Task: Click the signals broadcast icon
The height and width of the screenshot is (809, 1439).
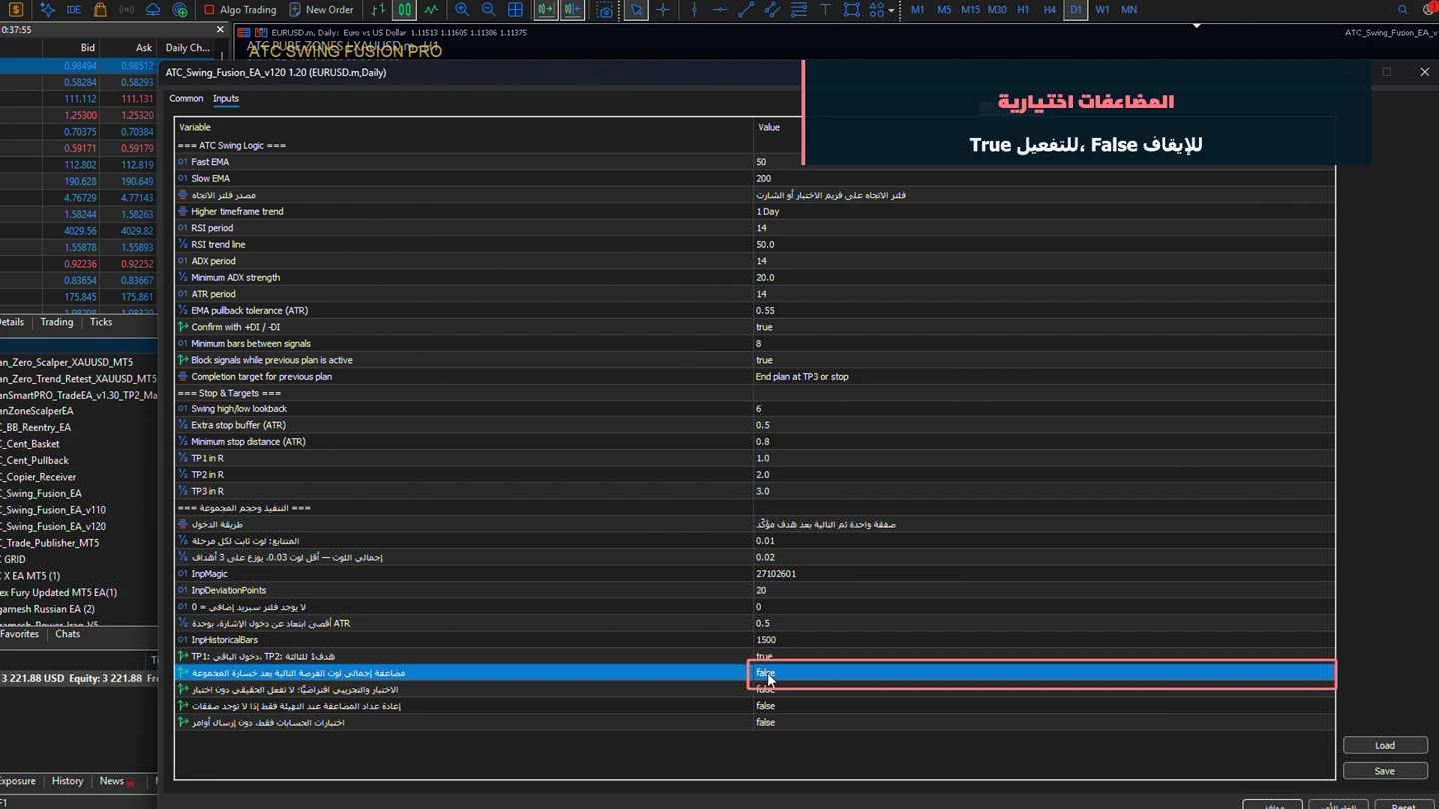Action: pos(127,10)
